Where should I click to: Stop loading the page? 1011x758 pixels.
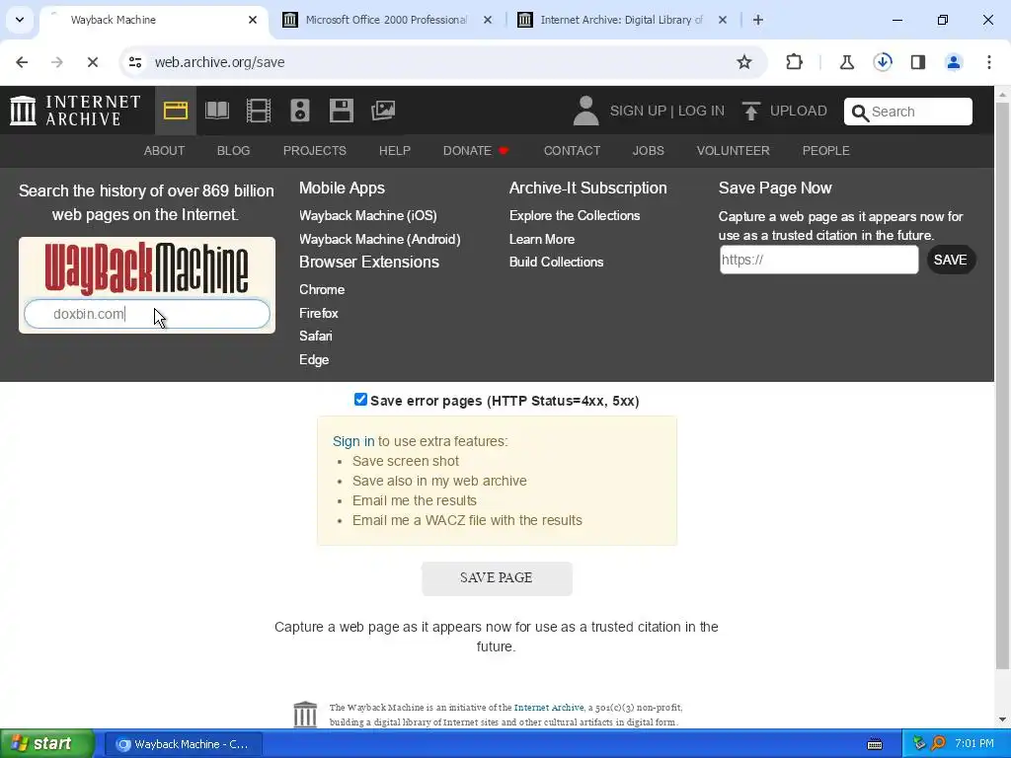point(92,62)
